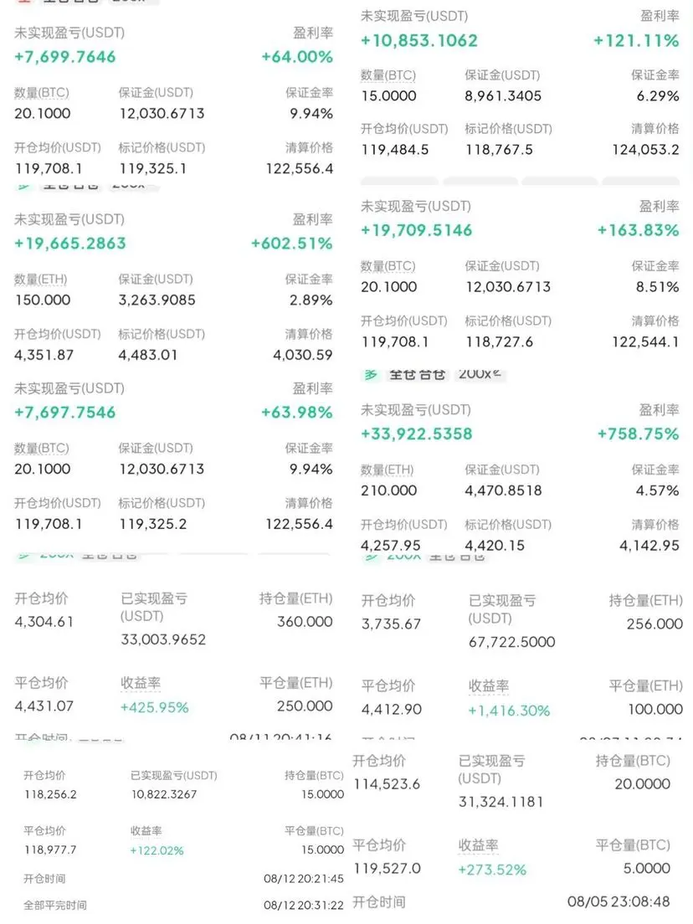Viewport: 693px width, 924px height.
Task: Tap the full close time 08/12 20:31:22
Action: point(304,905)
